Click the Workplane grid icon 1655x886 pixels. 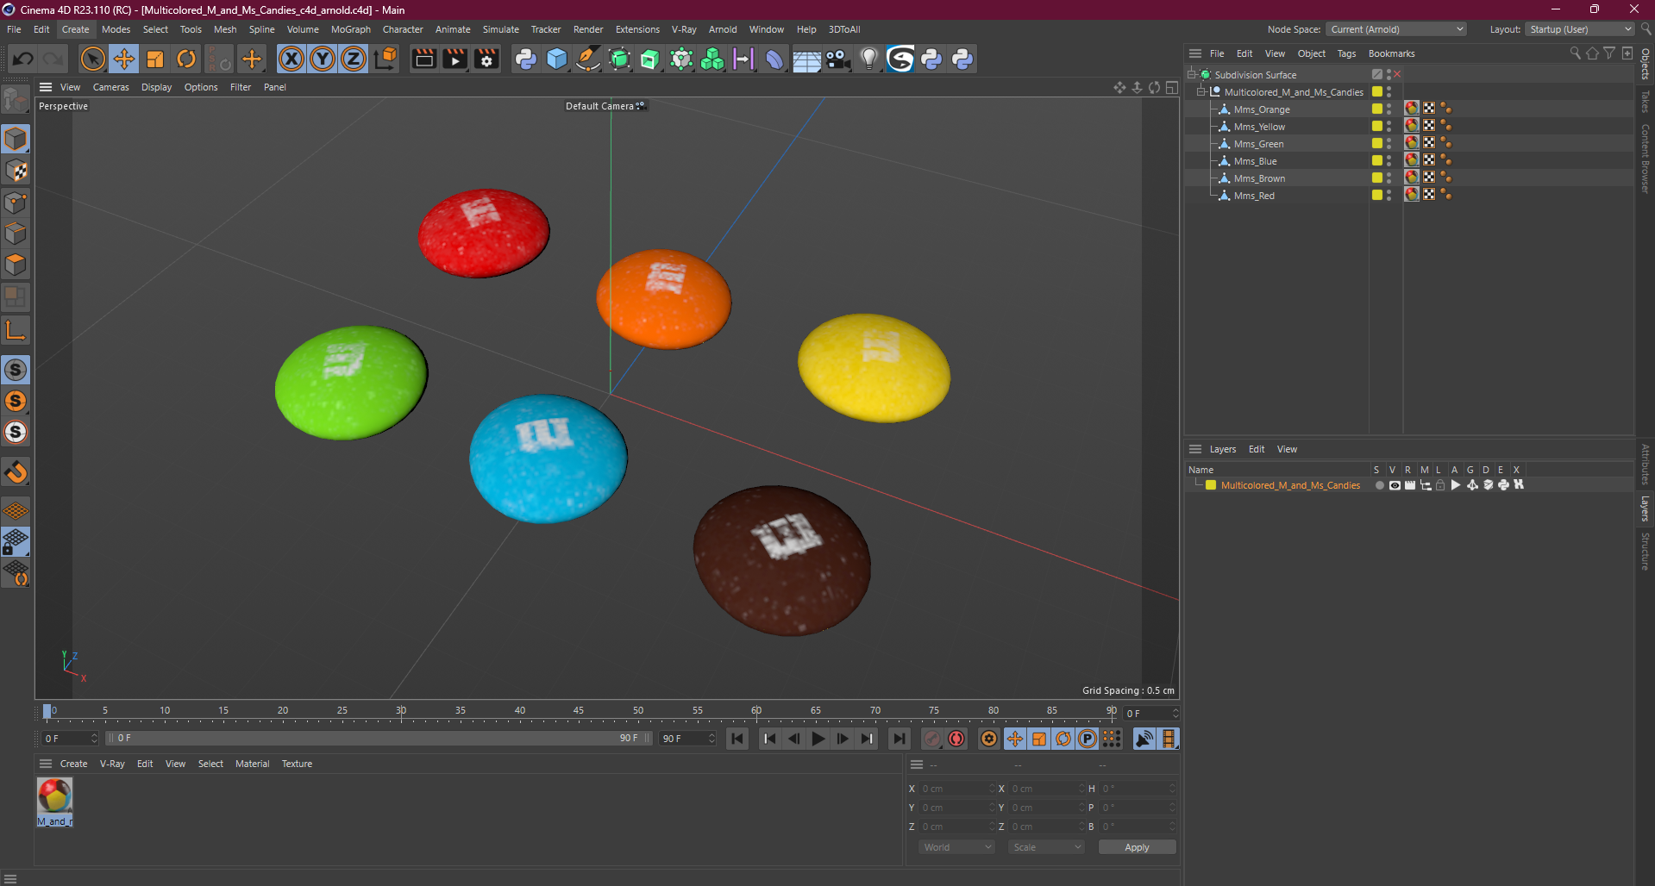[16, 511]
